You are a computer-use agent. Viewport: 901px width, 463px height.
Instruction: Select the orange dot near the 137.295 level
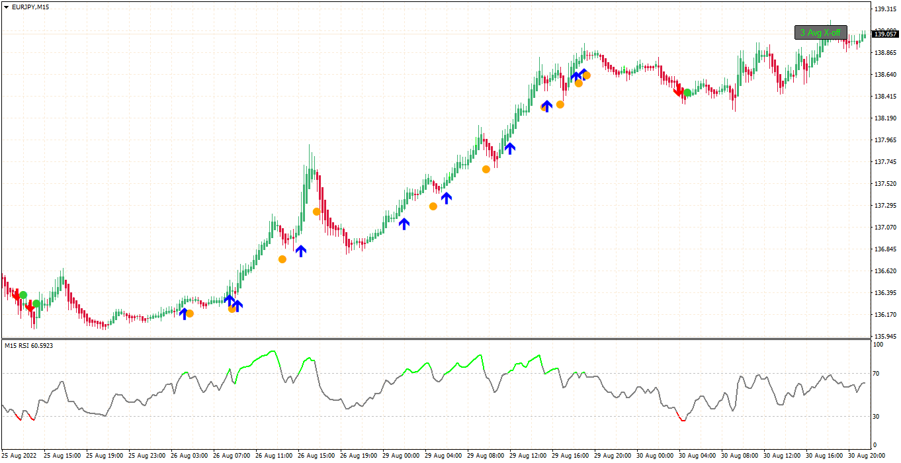[x=433, y=206]
